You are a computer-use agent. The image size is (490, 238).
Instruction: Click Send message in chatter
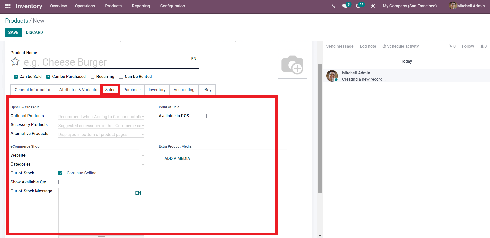(340, 46)
